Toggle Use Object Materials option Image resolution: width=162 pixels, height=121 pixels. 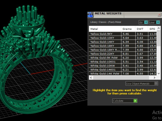[x=142, y=83]
